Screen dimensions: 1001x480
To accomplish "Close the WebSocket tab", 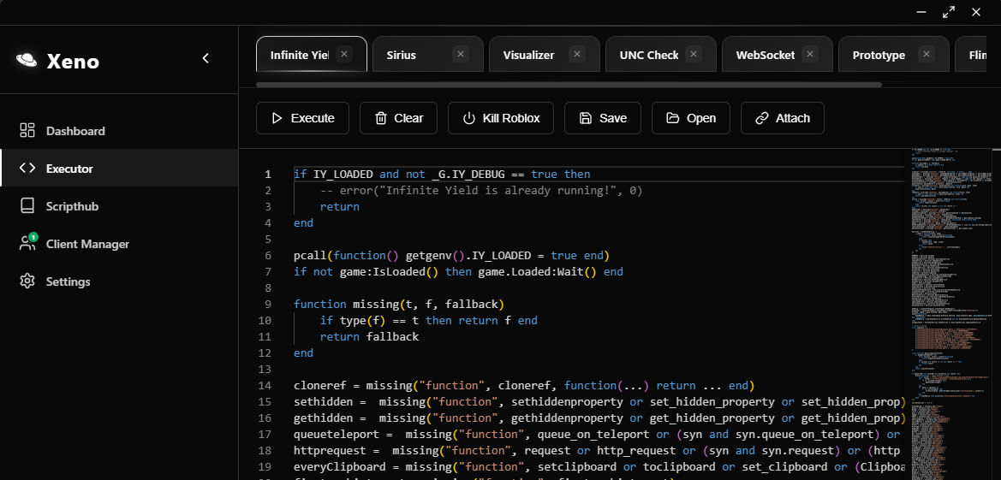I will click(810, 54).
